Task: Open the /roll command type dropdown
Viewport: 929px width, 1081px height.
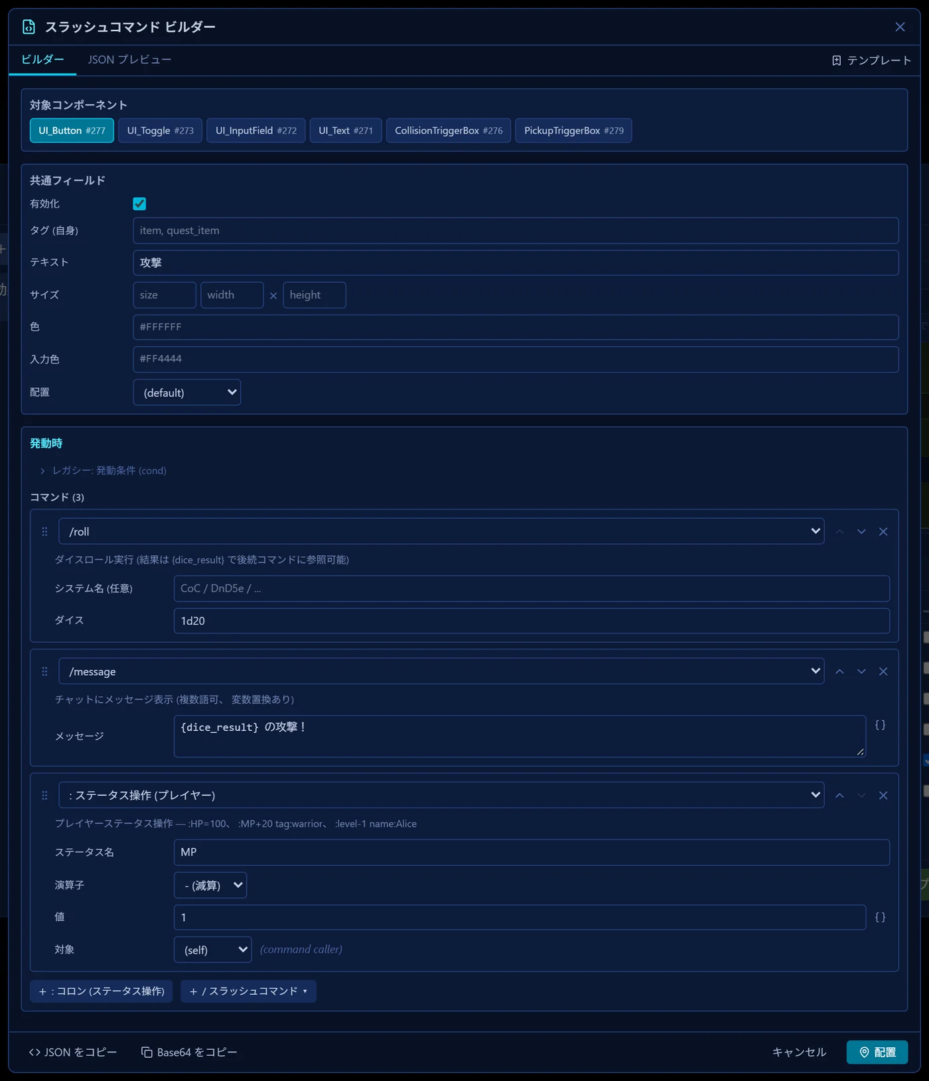Action: click(441, 531)
